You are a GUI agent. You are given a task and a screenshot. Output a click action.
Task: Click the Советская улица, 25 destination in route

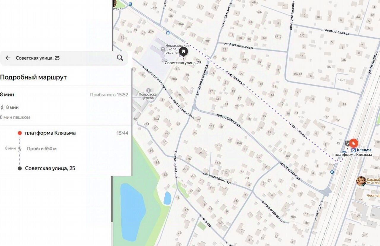point(50,168)
